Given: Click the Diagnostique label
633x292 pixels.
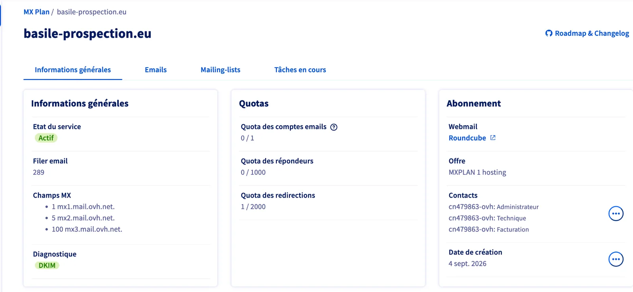Looking at the screenshot, I should 55,254.
